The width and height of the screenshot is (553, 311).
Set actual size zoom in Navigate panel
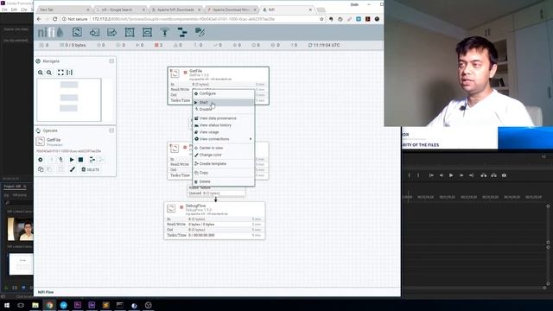click(69, 73)
